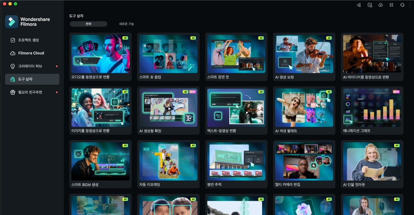Switch to the 새로운 기능 tab
The height and width of the screenshot is (215, 414).
click(x=126, y=24)
